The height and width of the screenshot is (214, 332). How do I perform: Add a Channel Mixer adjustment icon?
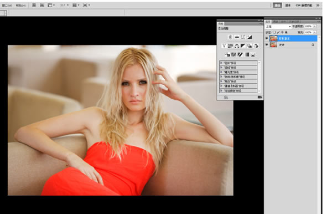(x=256, y=45)
